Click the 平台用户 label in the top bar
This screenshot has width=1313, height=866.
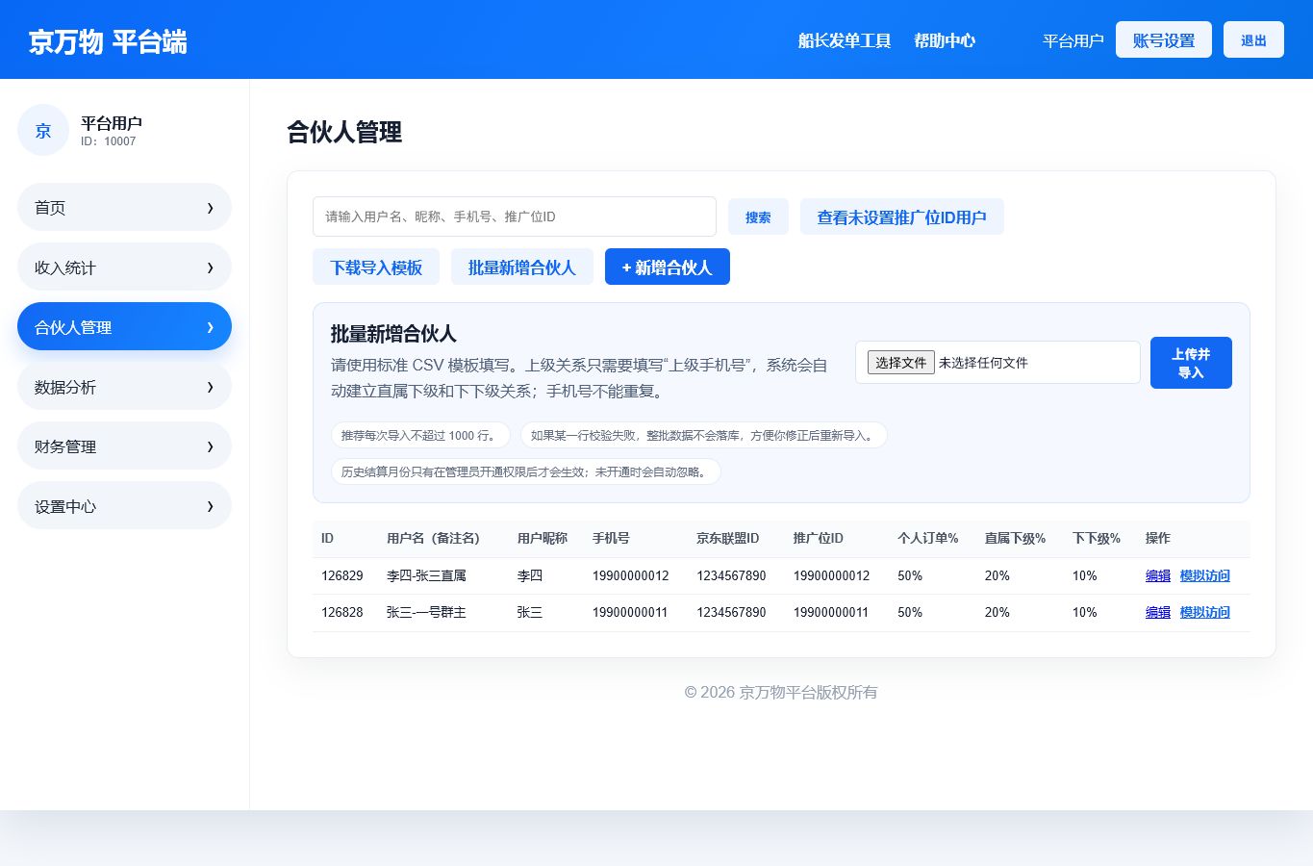coord(1073,40)
